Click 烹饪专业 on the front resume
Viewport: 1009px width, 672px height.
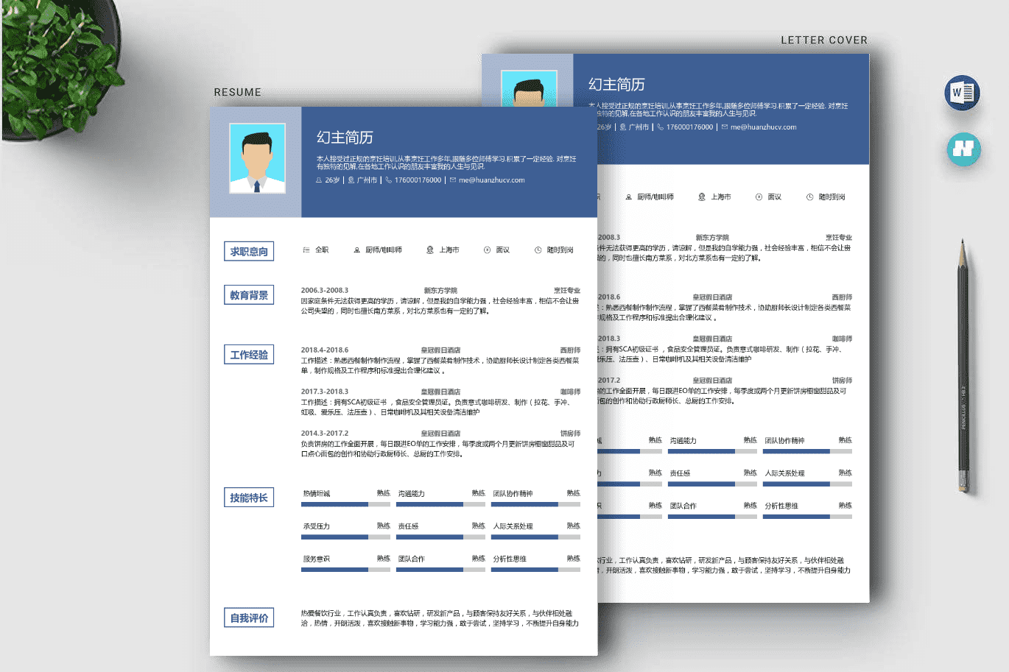(x=567, y=291)
